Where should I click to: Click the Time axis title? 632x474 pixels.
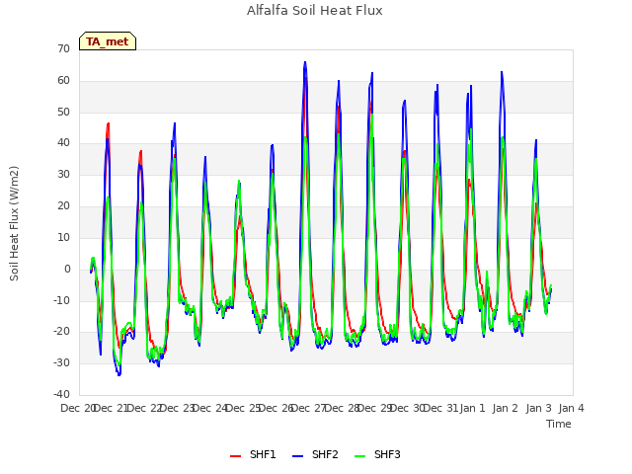click(x=559, y=424)
